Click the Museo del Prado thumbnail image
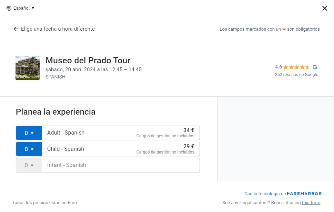 point(28,68)
